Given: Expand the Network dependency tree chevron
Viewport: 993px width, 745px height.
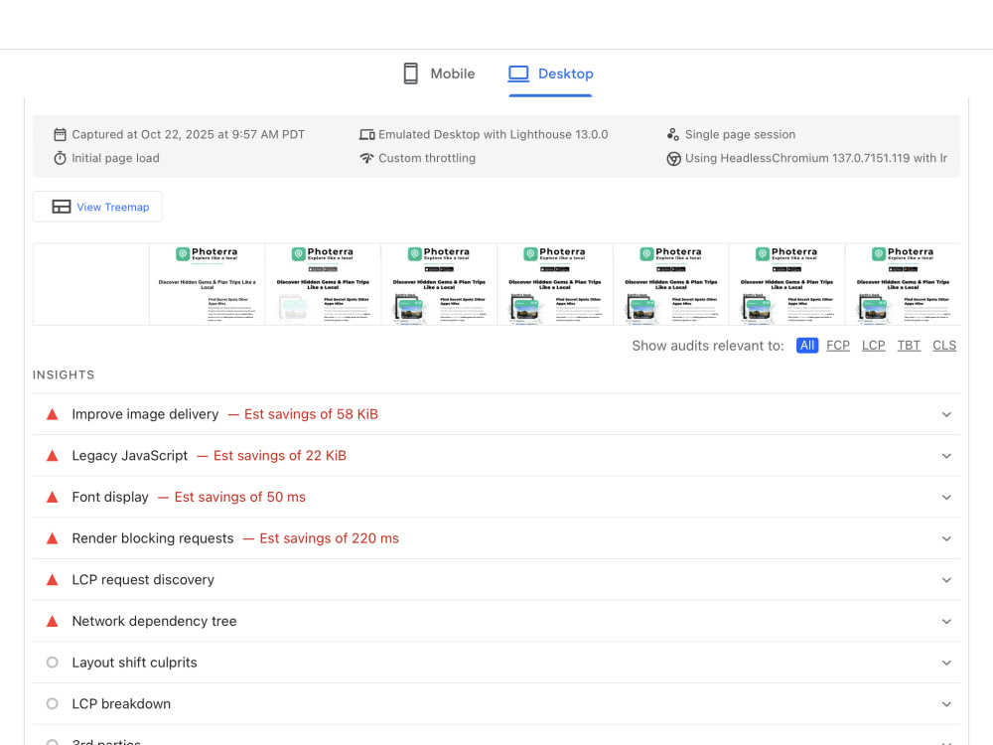Looking at the screenshot, I should (x=946, y=622).
